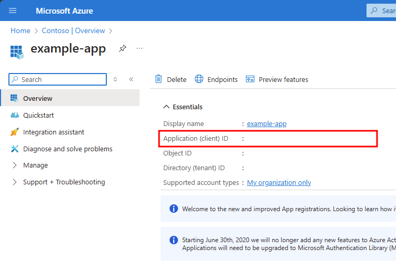Click the search magnifier icon in header
Screen dimensions: 396x270
(374, 11)
